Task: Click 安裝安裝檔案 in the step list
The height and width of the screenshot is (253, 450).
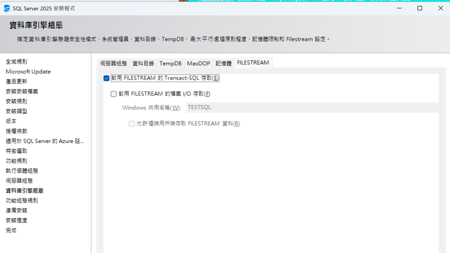Action: click(22, 91)
